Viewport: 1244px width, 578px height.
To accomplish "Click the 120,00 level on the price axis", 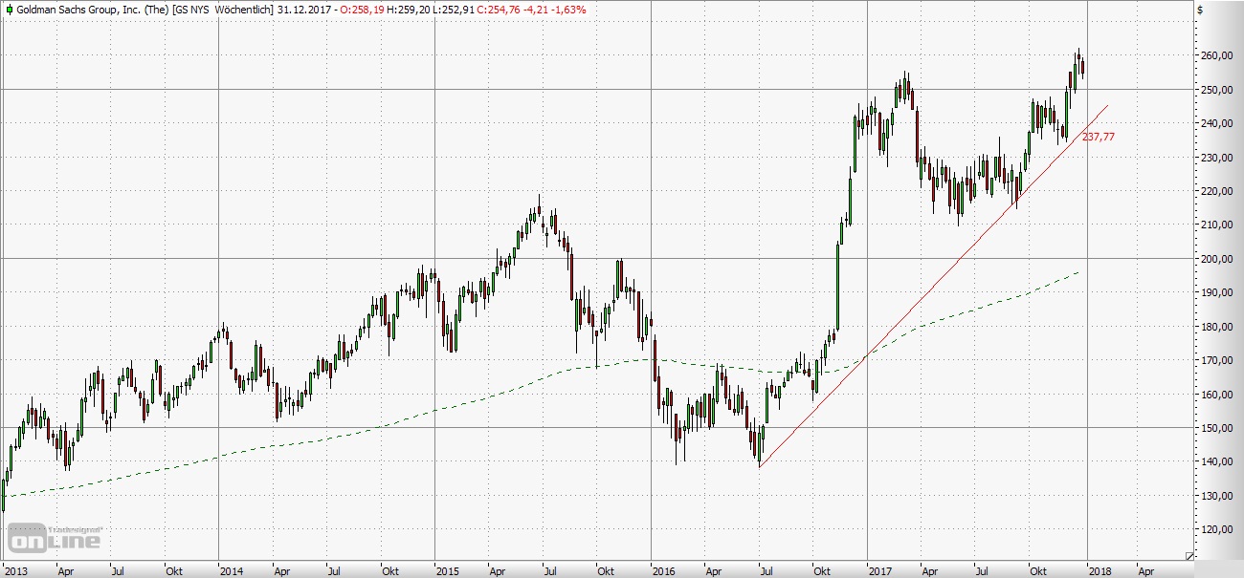I will 1219,529.
